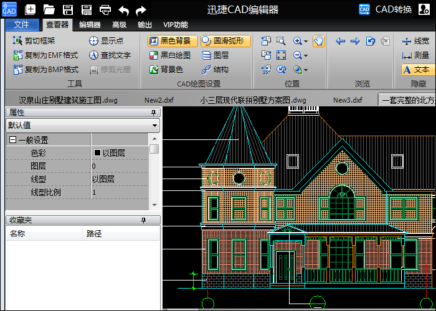The height and width of the screenshot is (311, 436).
Task: Click the 路径 column header
Action: click(121, 233)
